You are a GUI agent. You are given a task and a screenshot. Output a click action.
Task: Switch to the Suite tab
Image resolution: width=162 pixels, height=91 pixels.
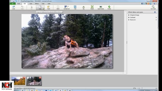coord(49,4)
